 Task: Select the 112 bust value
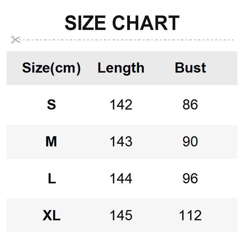190,216
